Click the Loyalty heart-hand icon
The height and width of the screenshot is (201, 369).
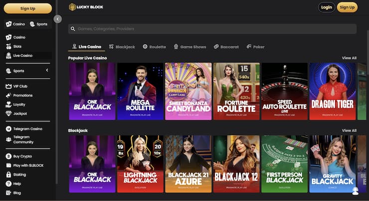pyautogui.click(x=8, y=105)
